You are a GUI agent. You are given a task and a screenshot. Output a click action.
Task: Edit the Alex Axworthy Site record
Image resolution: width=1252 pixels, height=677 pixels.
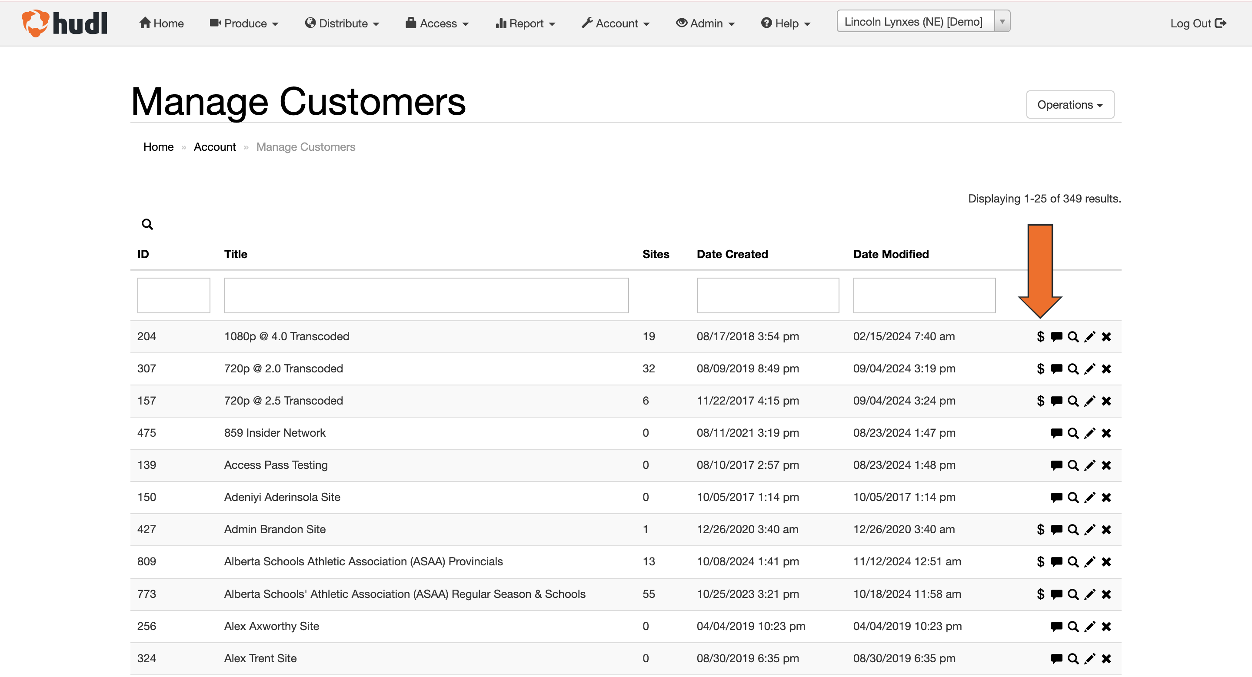click(x=1090, y=626)
